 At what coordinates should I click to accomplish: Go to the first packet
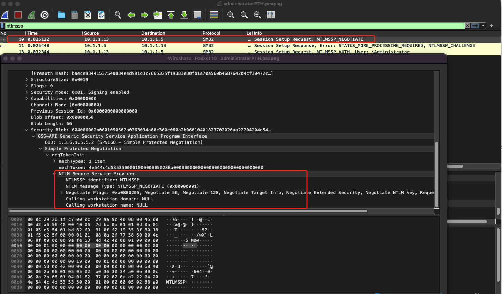pyautogui.click(x=171, y=15)
